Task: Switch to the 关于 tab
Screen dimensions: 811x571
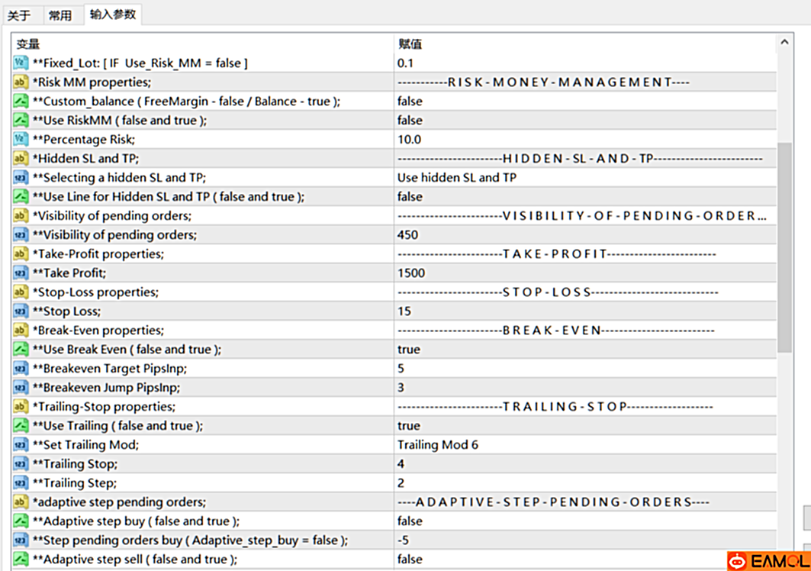Action: [x=19, y=15]
